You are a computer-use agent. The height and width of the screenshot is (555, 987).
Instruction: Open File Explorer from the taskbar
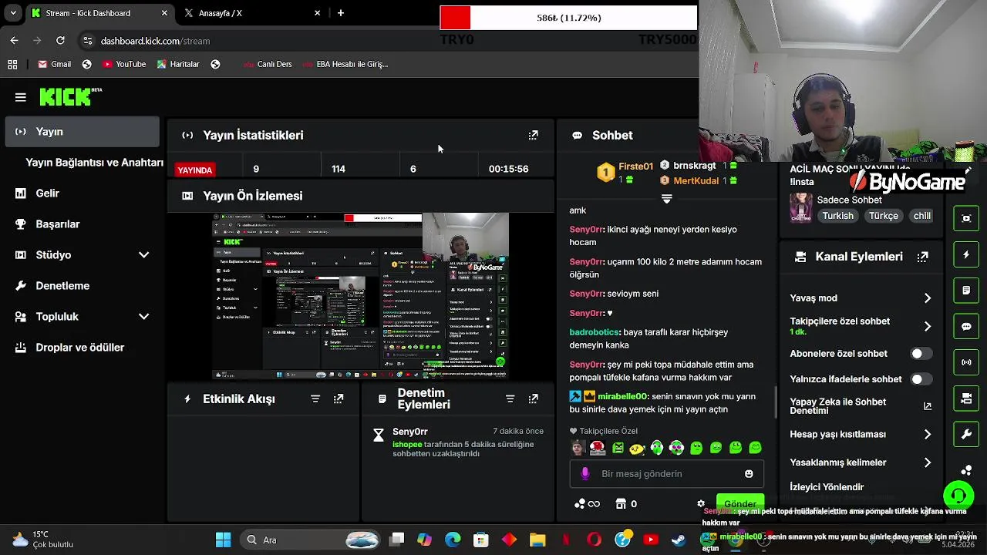pos(537,540)
